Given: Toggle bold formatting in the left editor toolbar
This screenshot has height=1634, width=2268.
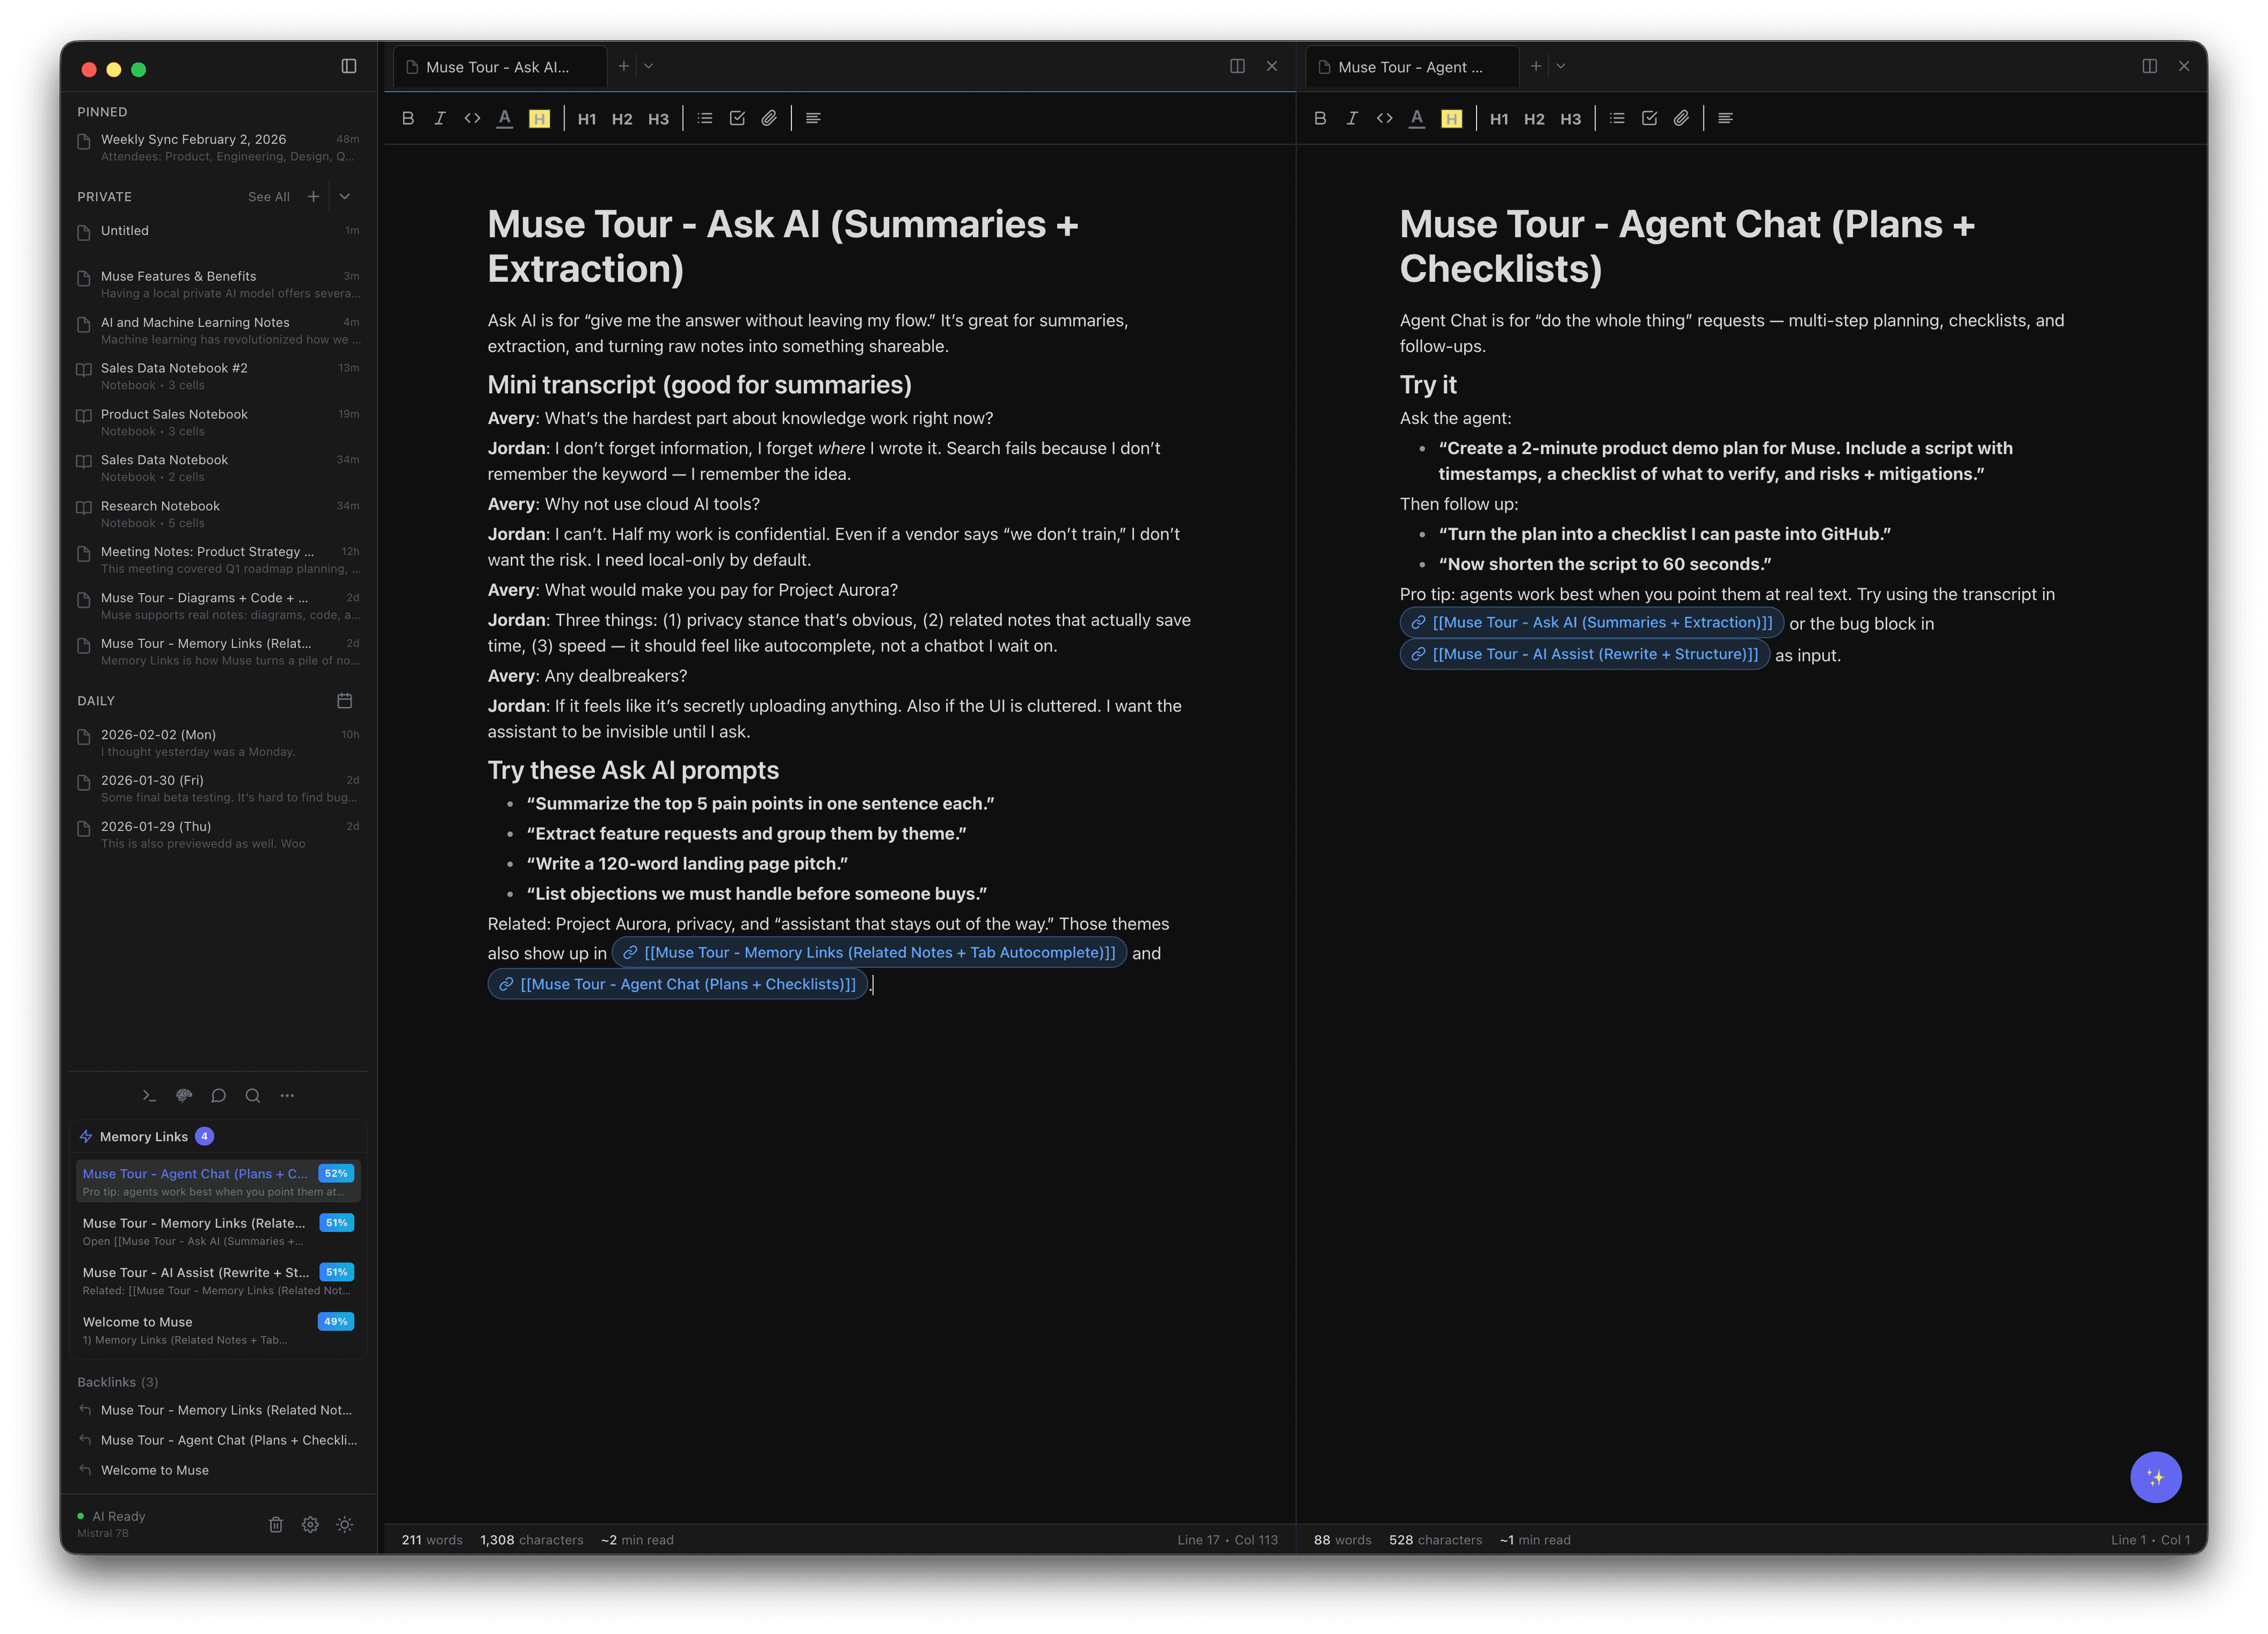Looking at the screenshot, I should (408, 117).
